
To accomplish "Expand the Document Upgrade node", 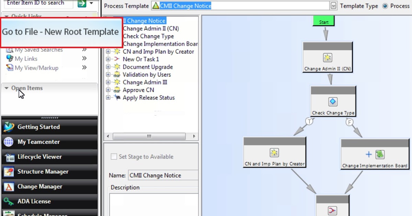I will [x=108, y=67].
